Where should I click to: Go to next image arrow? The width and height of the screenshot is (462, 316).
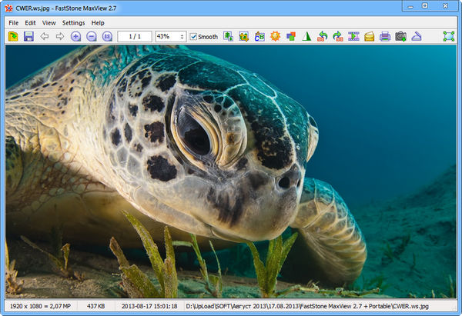[x=59, y=36]
